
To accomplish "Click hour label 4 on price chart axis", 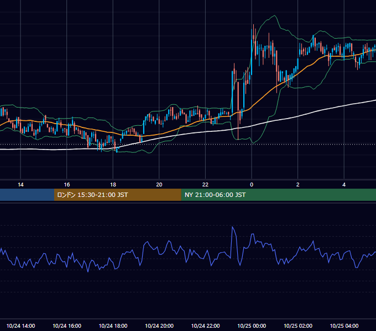I will [x=344, y=185].
